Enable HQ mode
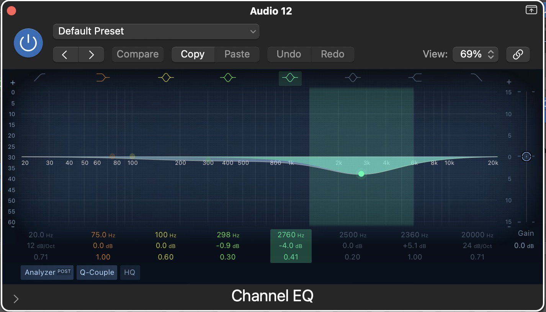This screenshot has width=546, height=312. (130, 273)
